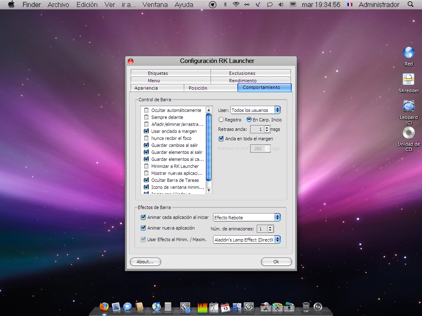Open the Rendimiento tab
Viewport: 422px width, 316px height.
coord(251,80)
